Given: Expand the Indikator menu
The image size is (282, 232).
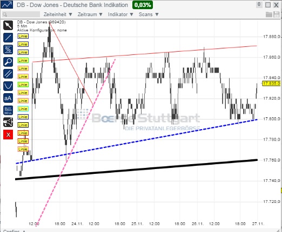Looking at the screenshot, I should click(x=120, y=15).
